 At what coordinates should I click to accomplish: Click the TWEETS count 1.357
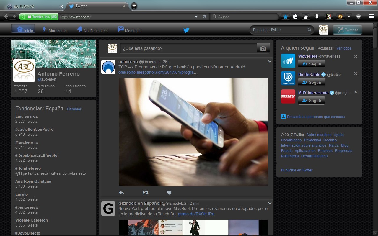21,89
